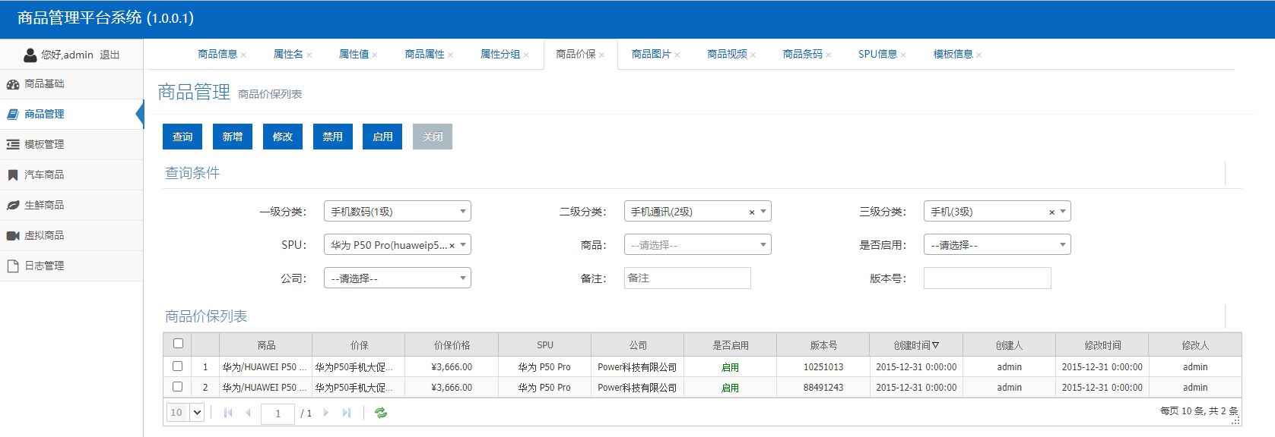Screen dimensions: 1275x437
Task: Close the 属性分组 tab
Action: pos(526,55)
